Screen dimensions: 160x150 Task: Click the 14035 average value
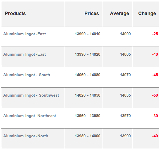125,95
